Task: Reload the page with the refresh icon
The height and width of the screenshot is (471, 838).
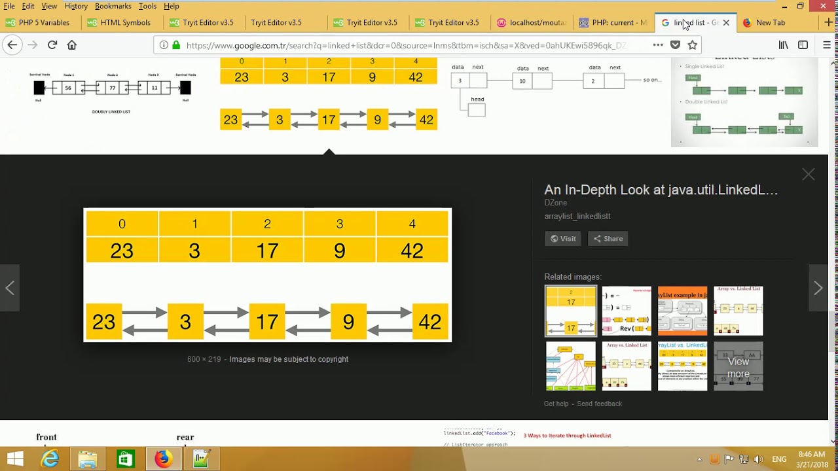Action: pos(52,45)
